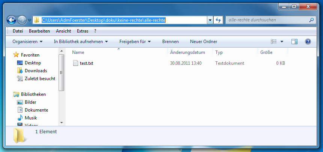
Task: Open In Bibliothek aufnehmen dropdown
Action: (81, 42)
